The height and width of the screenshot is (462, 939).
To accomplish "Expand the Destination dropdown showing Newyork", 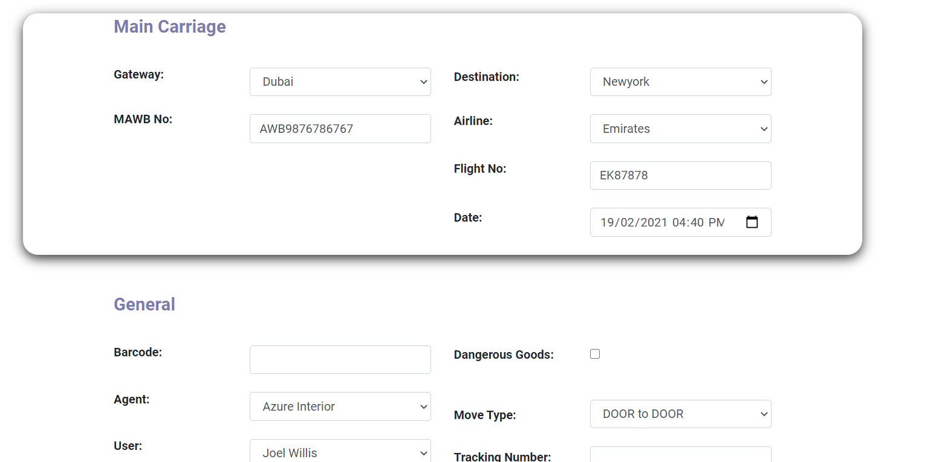I will (680, 82).
